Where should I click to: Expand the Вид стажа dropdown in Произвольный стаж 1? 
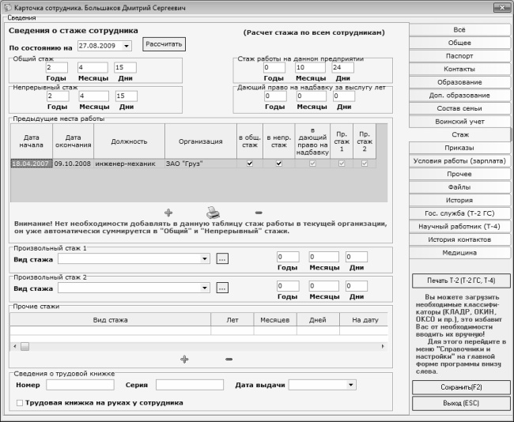tap(205, 258)
